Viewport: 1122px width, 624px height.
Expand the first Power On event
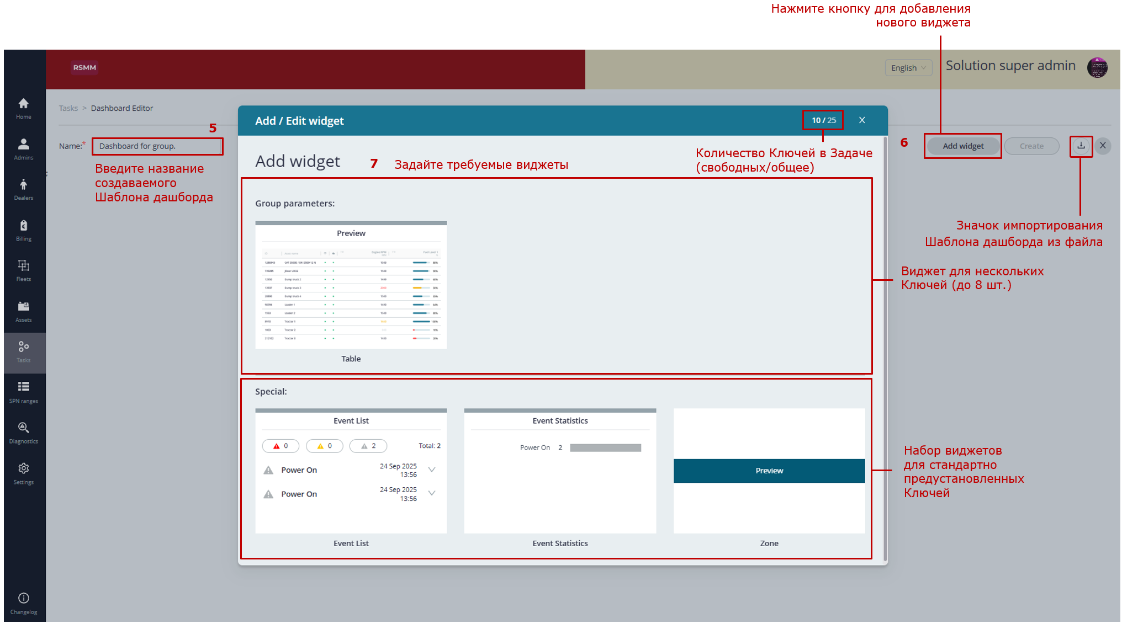[432, 470]
